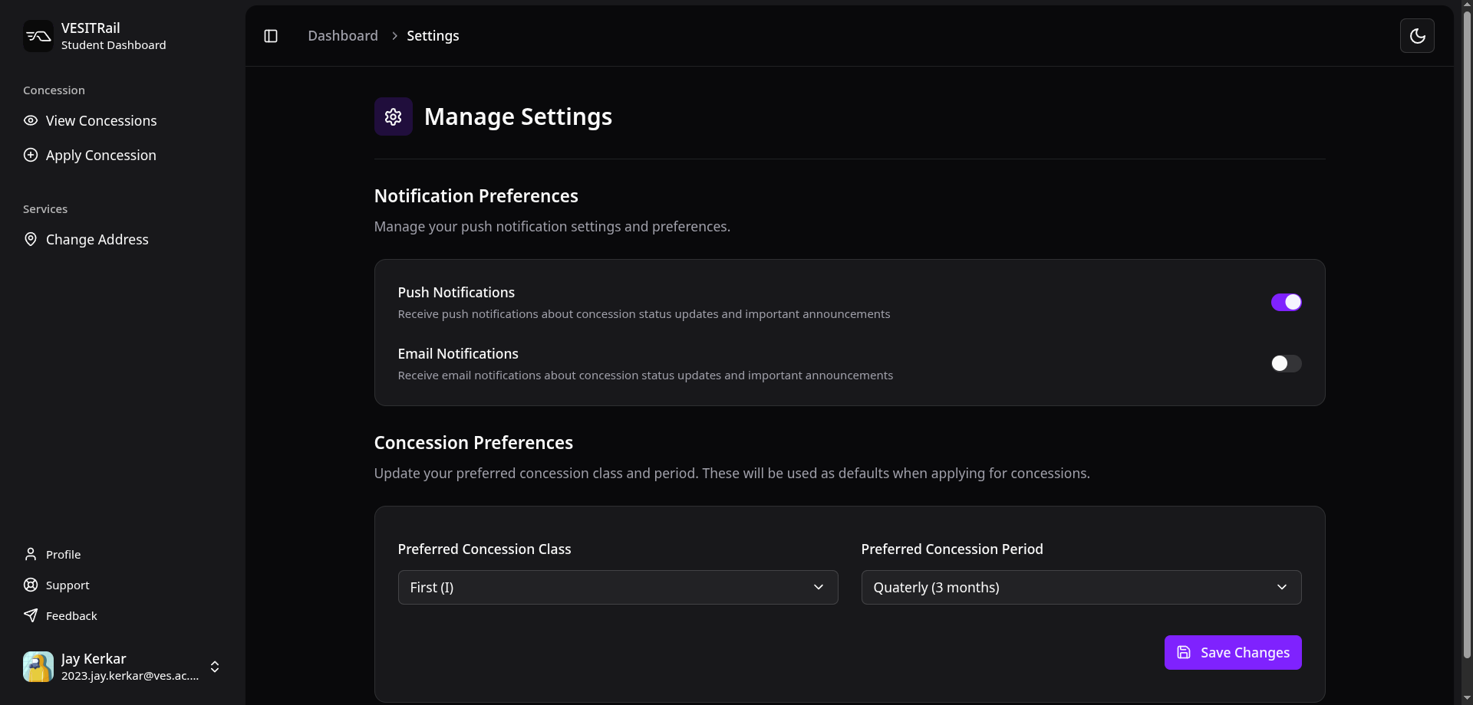Collapse the sidebar with the panel icon
1473x705 pixels.
271,35
